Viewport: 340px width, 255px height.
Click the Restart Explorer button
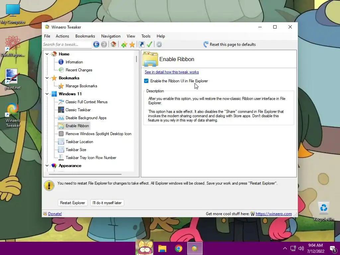(73, 203)
